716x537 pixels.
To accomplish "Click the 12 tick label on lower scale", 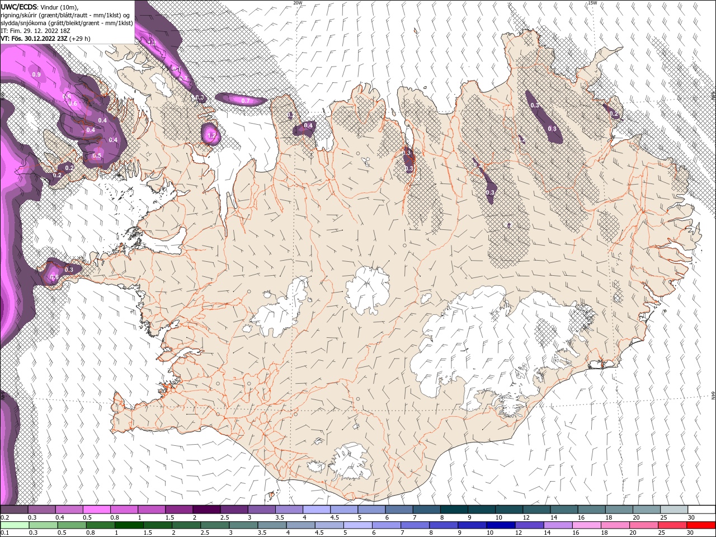I will (x=518, y=534).
